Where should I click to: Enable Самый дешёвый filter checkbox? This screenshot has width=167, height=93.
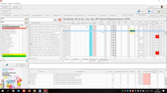[x=31, y=16]
